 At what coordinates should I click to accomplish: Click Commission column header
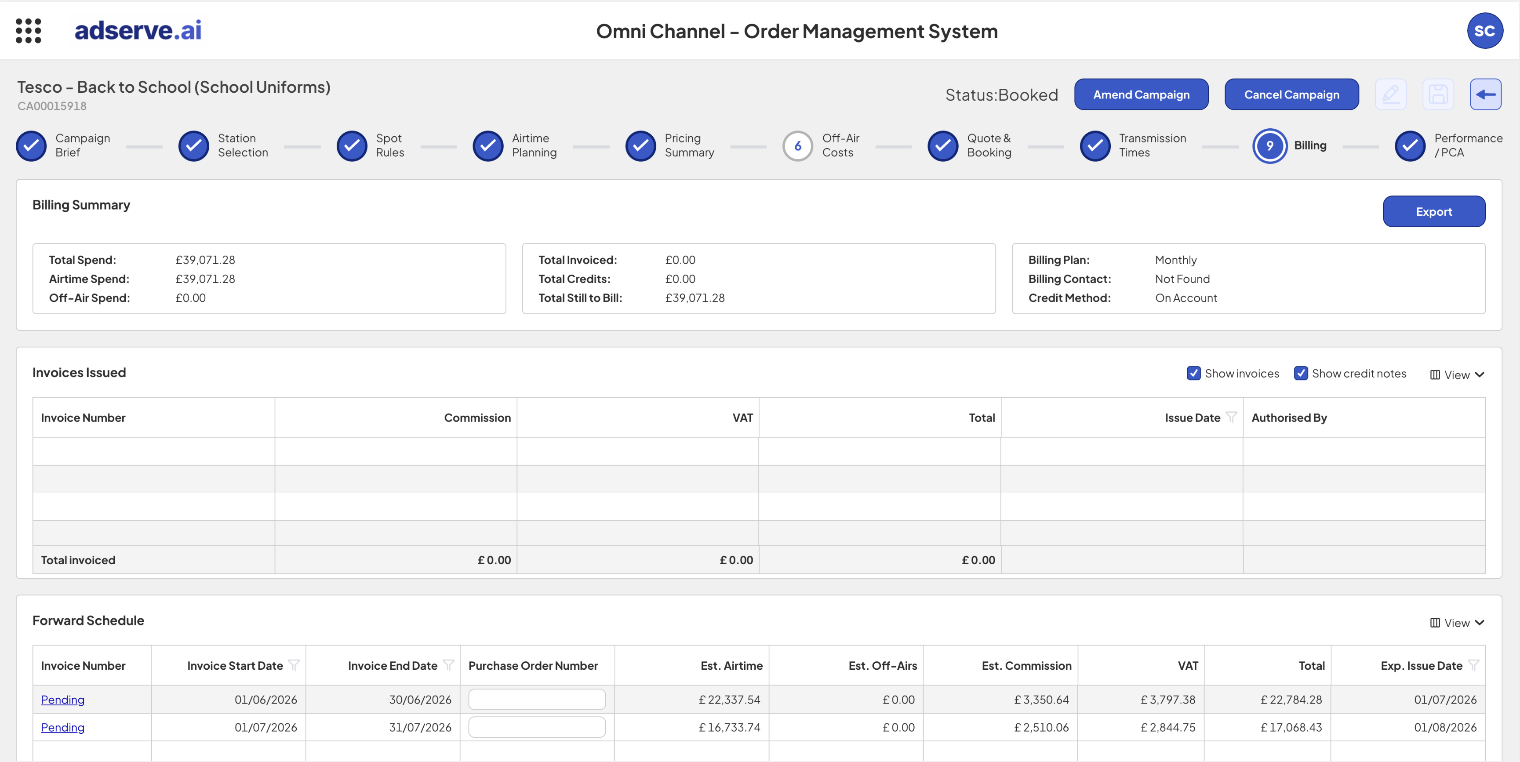coord(477,417)
